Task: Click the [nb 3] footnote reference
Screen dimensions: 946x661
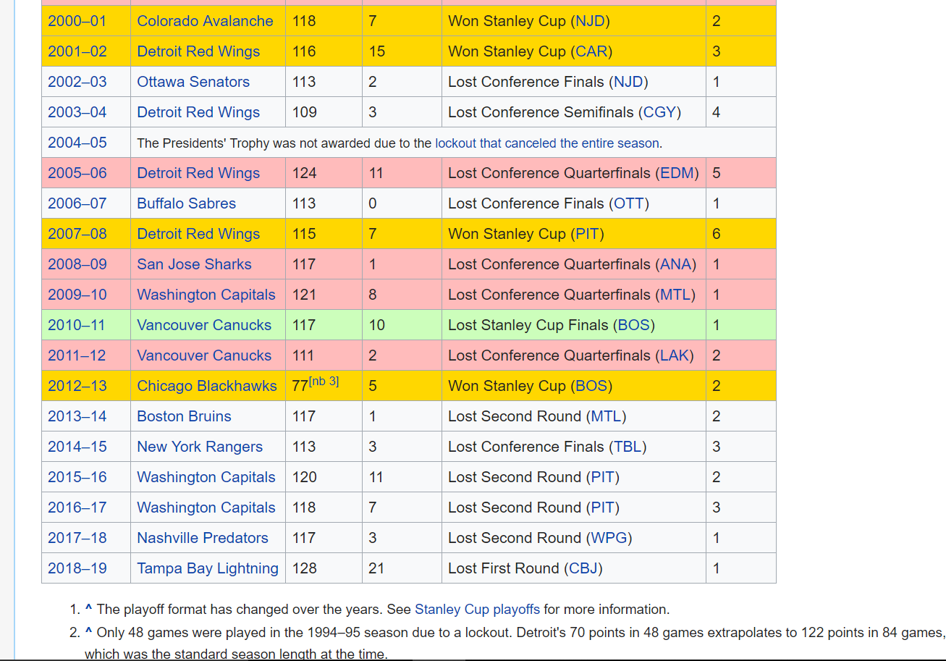Action: (x=324, y=382)
